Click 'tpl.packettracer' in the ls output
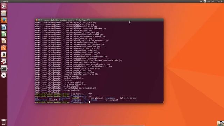 click(x=128, y=98)
